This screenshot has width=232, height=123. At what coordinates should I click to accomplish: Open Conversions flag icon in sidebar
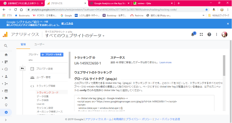pos(6,98)
